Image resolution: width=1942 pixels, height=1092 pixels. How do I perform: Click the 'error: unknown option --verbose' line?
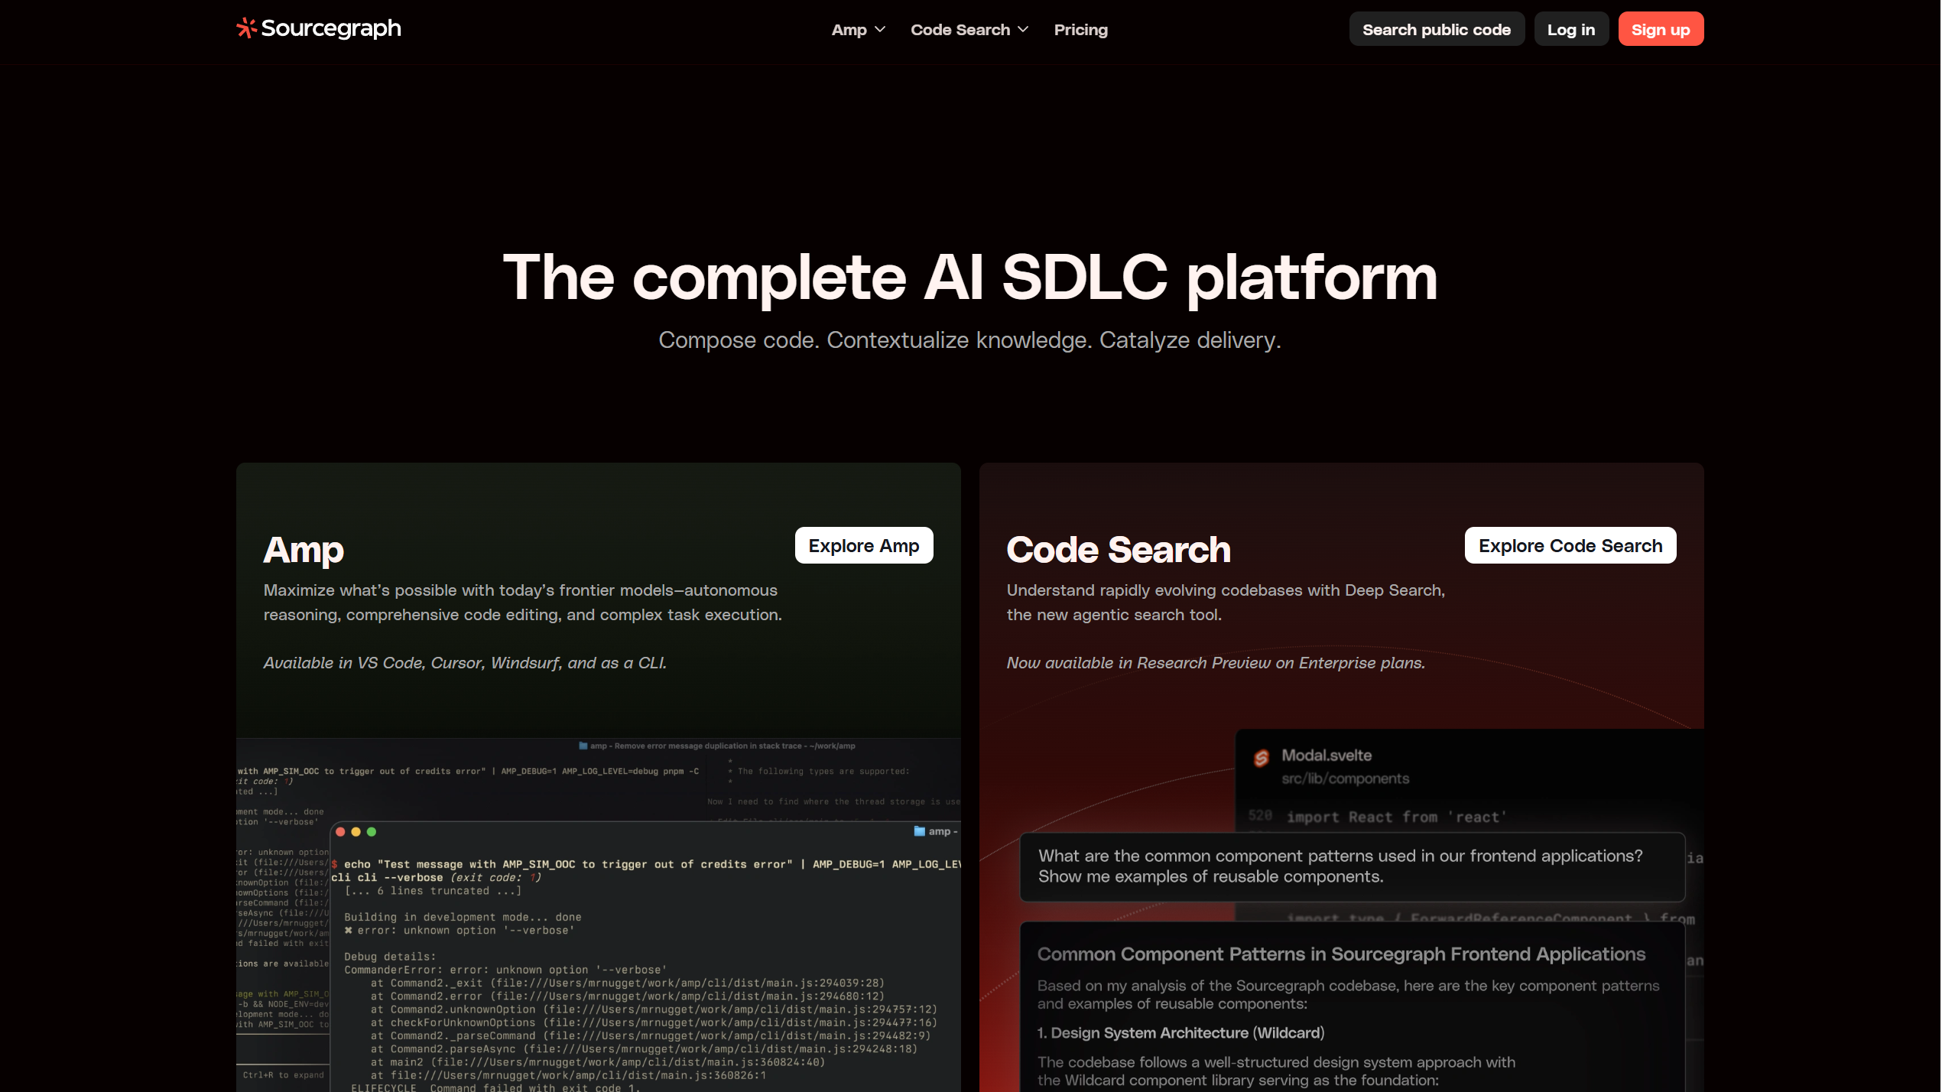click(459, 931)
